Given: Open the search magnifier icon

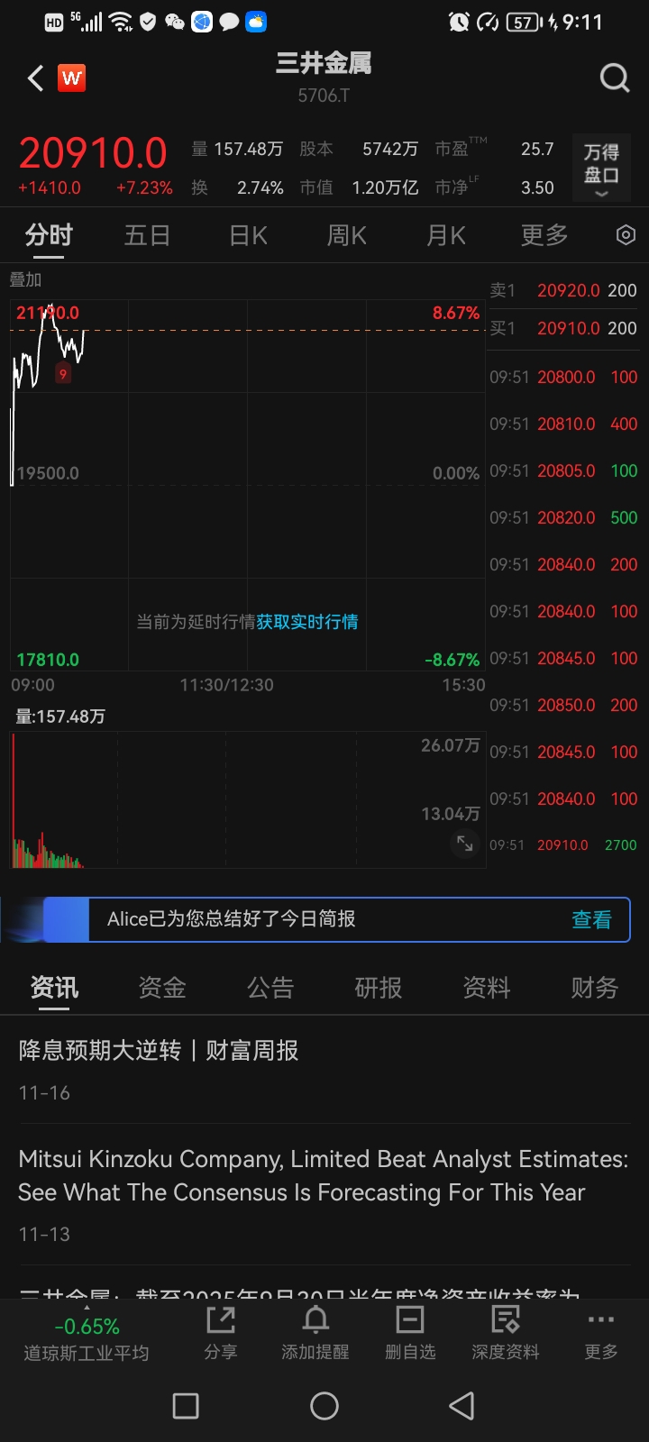Looking at the screenshot, I should [x=615, y=78].
